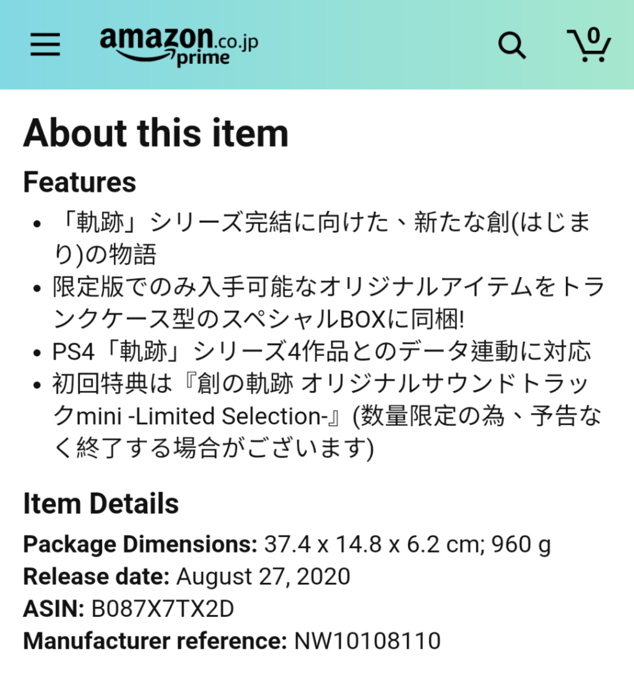
Task: Select the 'Features' subheading
Action: 80,182
